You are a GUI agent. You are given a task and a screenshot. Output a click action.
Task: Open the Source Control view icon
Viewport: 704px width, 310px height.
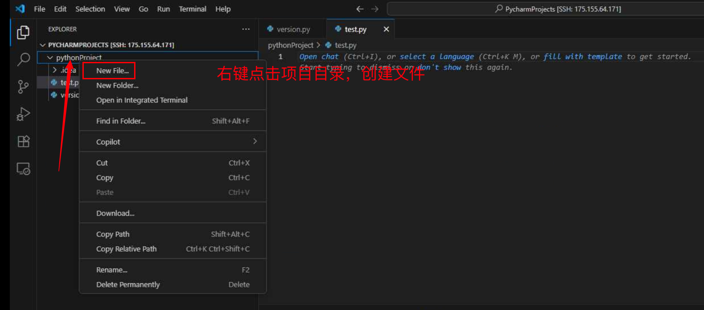(x=23, y=86)
